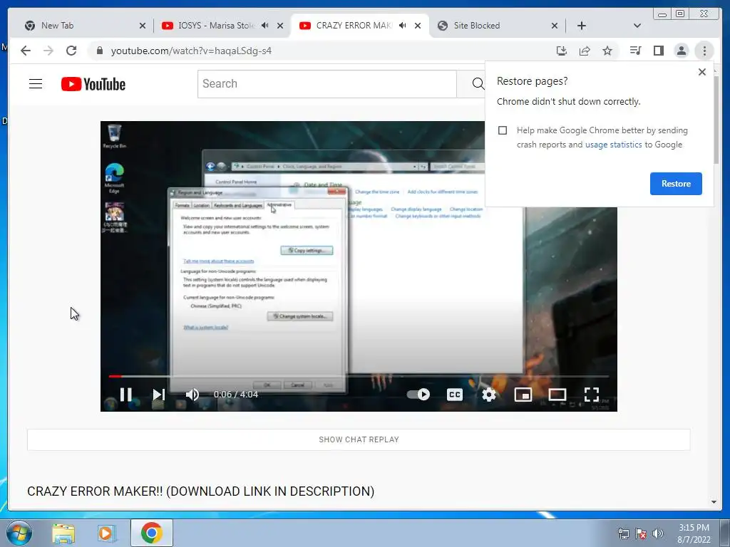Open system tray volume icon
The image size is (730, 547).
(x=658, y=533)
